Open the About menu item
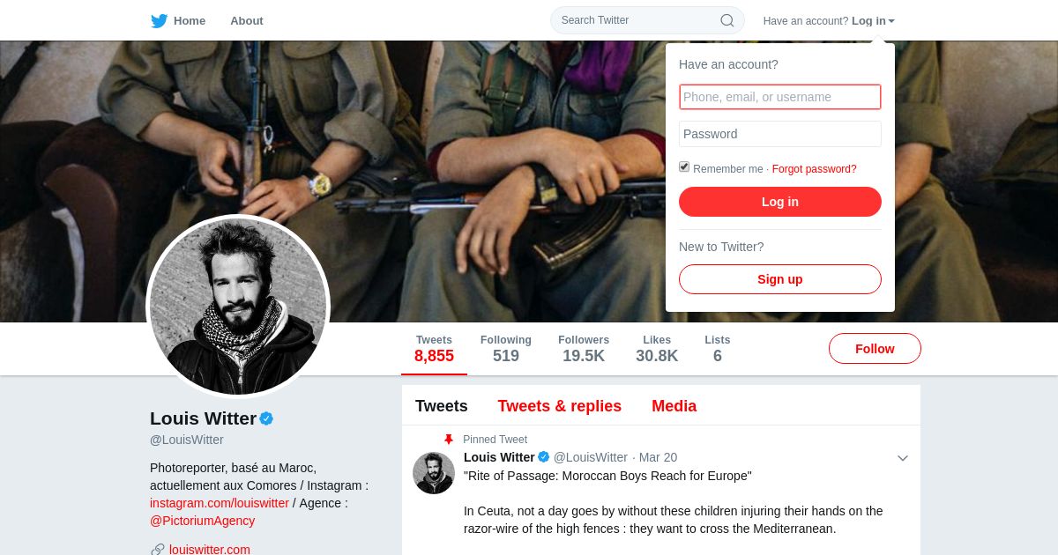 pyautogui.click(x=247, y=20)
